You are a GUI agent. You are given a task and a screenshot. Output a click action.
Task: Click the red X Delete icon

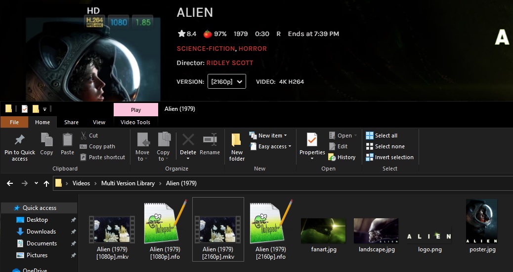click(x=188, y=139)
